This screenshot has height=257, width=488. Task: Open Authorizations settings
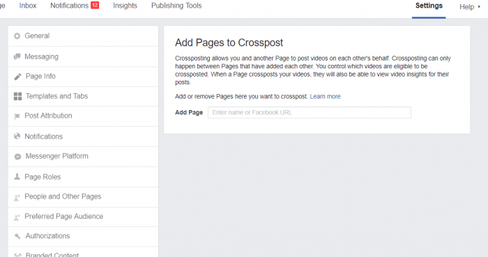[83, 236]
